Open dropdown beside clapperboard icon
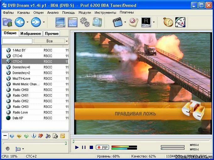214x160 pixels. [125, 22]
